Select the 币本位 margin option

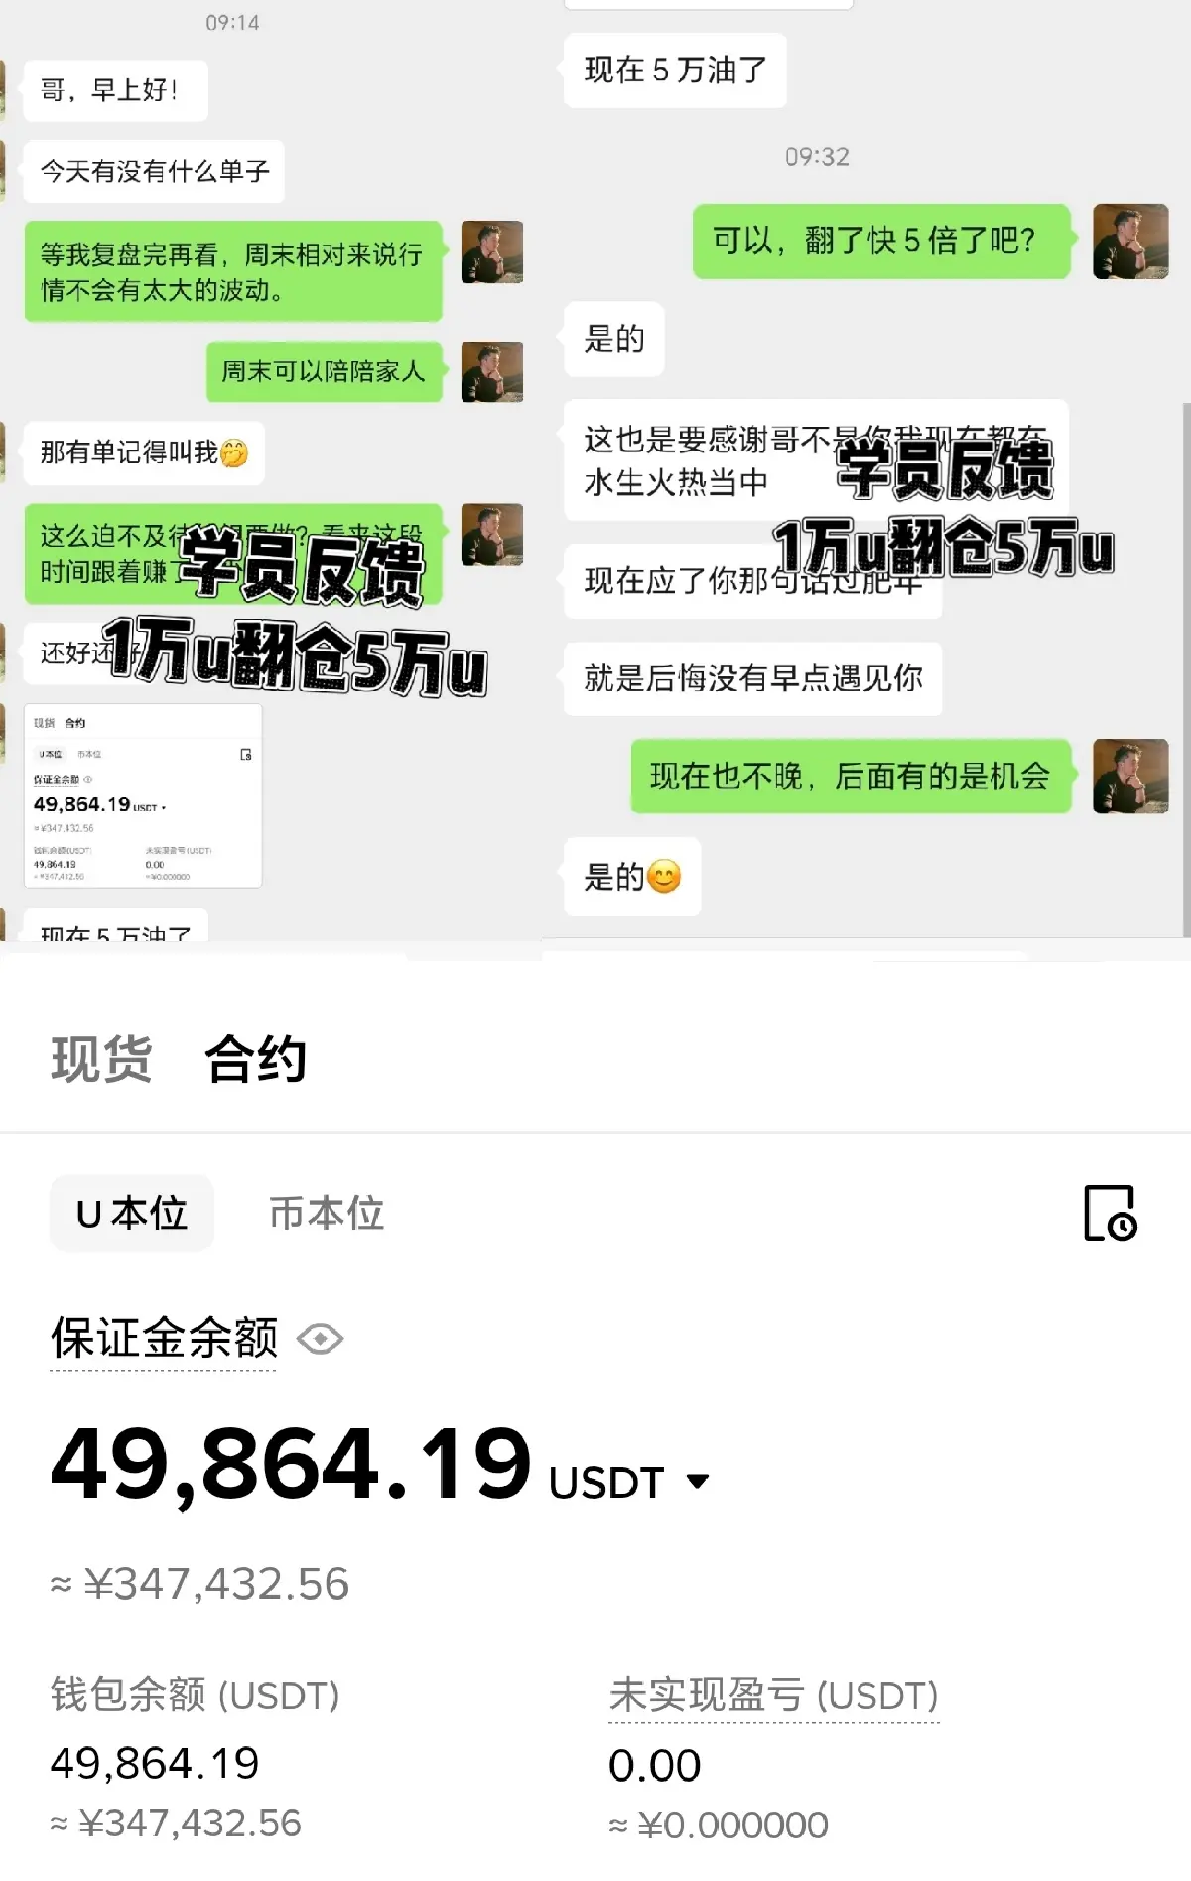point(327,1213)
